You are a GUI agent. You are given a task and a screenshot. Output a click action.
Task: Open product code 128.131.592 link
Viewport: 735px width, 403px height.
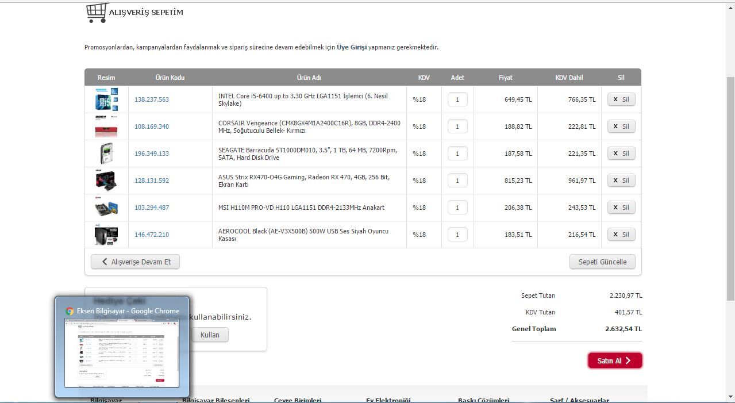[152, 181]
